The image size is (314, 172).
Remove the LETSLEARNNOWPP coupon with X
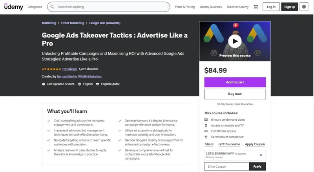click(261, 155)
